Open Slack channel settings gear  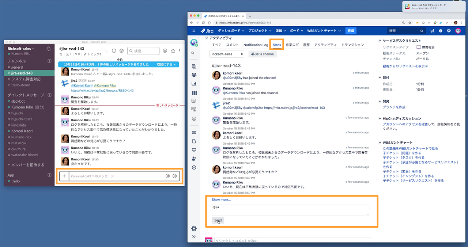pyautogui.click(x=122, y=51)
